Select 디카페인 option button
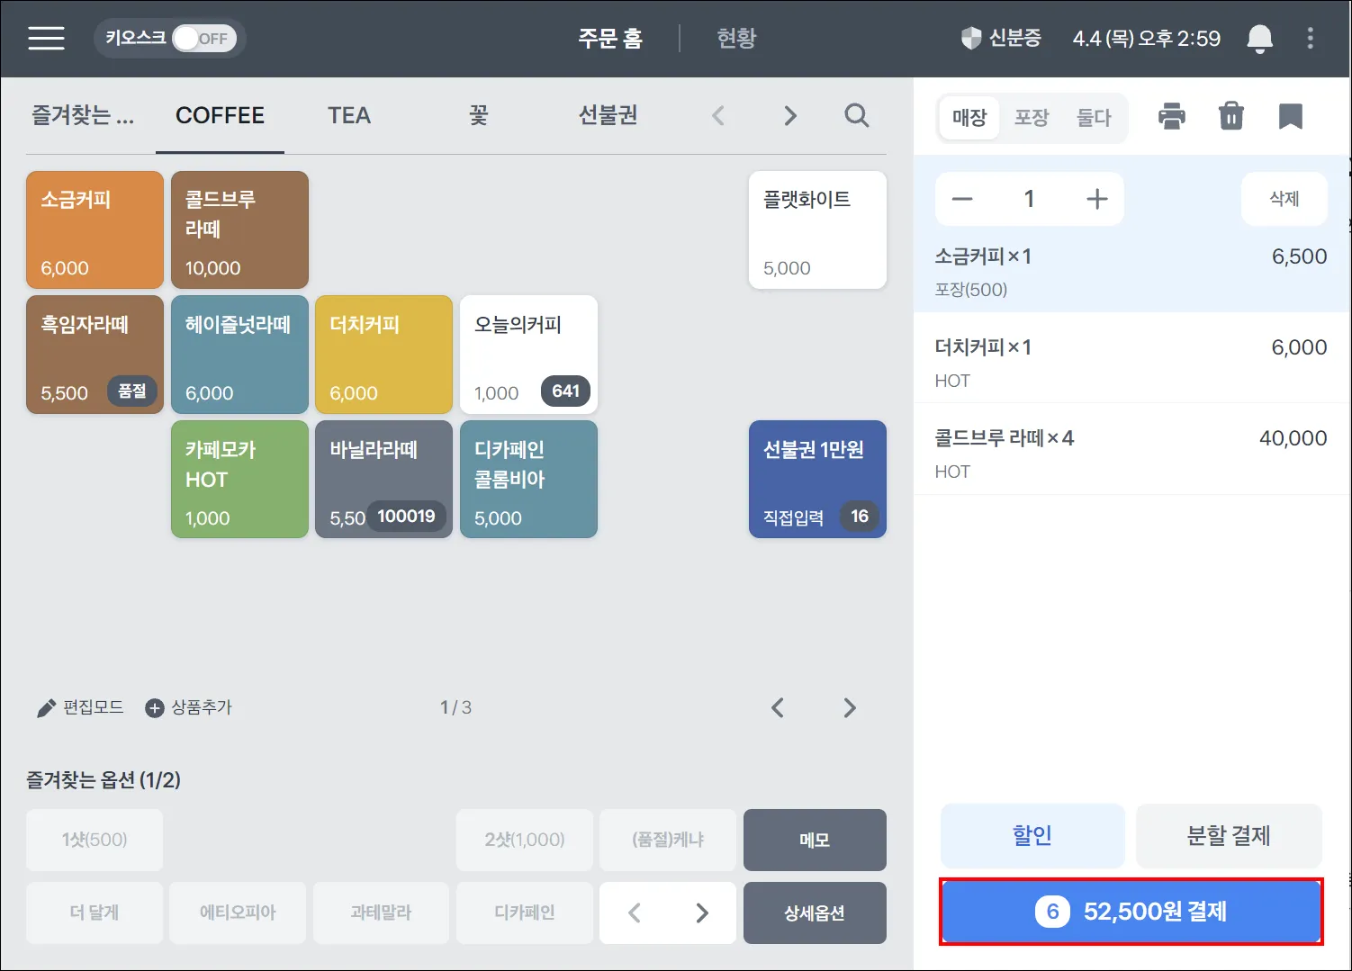Image resolution: width=1352 pixels, height=971 pixels. [x=525, y=913]
